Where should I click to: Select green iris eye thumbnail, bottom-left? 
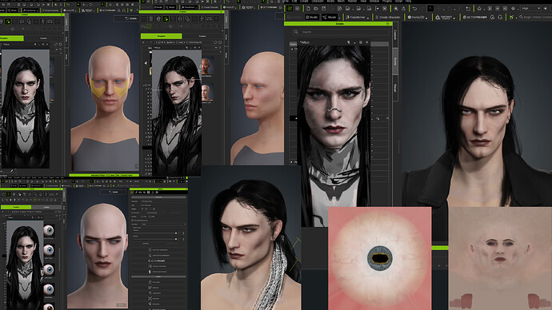click(49, 230)
